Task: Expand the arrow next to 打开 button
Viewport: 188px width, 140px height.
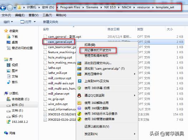Action: coord(35,22)
